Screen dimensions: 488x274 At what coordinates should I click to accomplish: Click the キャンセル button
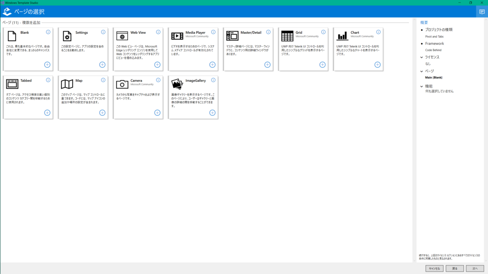click(x=435, y=268)
